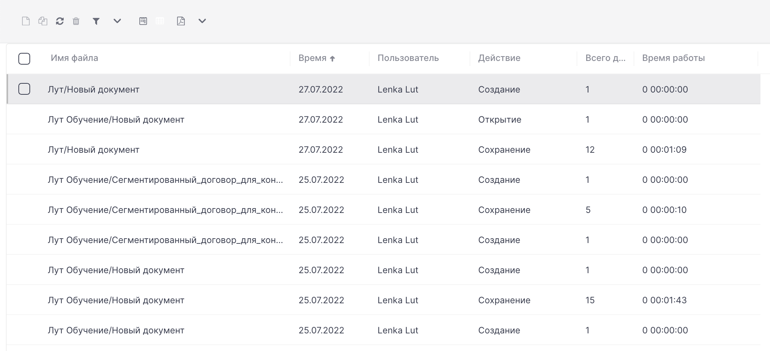This screenshot has height=351, width=770.
Task: Check the box for the first Лут/Новый документ row
Action: [x=24, y=89]
